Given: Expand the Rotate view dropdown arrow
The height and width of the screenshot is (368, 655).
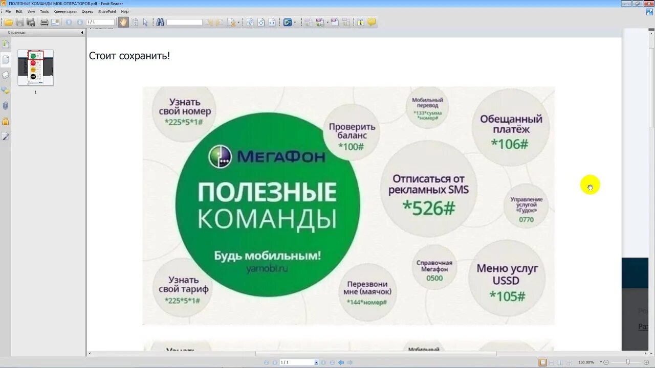Looking at the screenshot, I should pyautogui.click(x=295, y=22).
